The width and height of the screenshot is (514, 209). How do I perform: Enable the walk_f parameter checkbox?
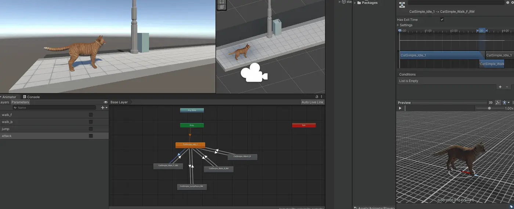pos(91,115)
